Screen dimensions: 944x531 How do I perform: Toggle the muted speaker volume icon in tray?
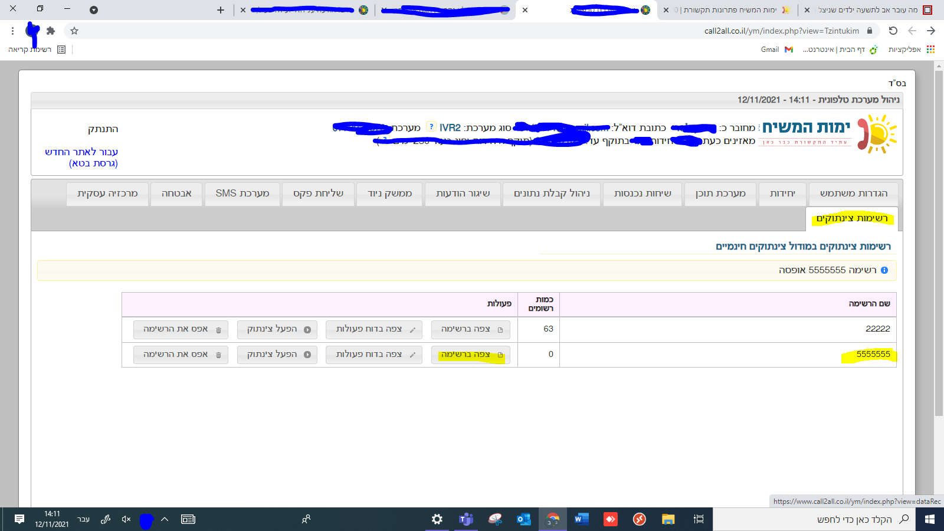point(126,519)
